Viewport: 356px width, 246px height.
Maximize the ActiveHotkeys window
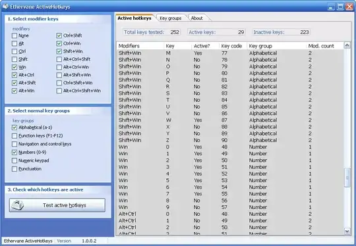[340, 7]
